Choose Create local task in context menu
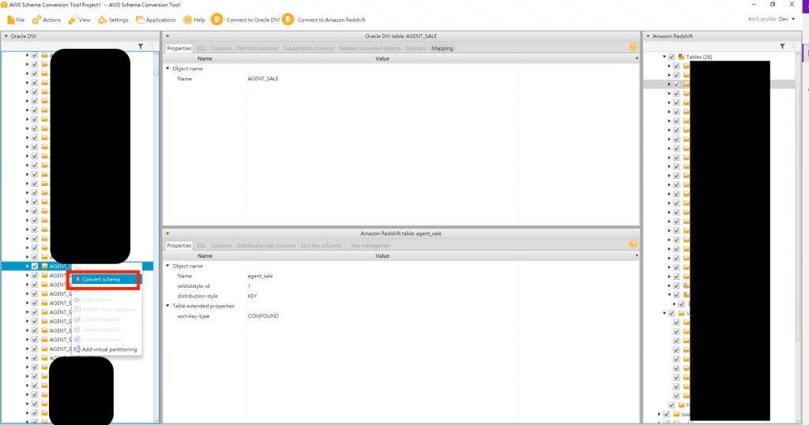 [105, 339]
